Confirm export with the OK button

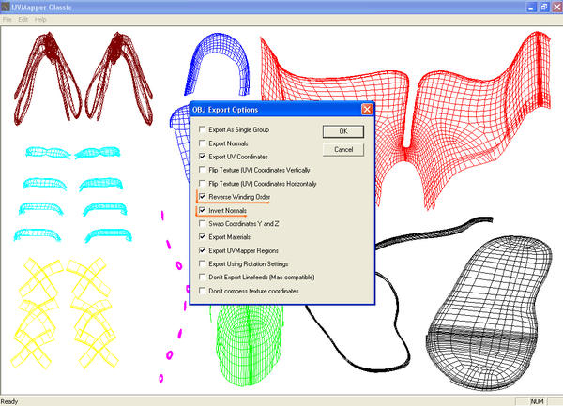pos(343,131)
